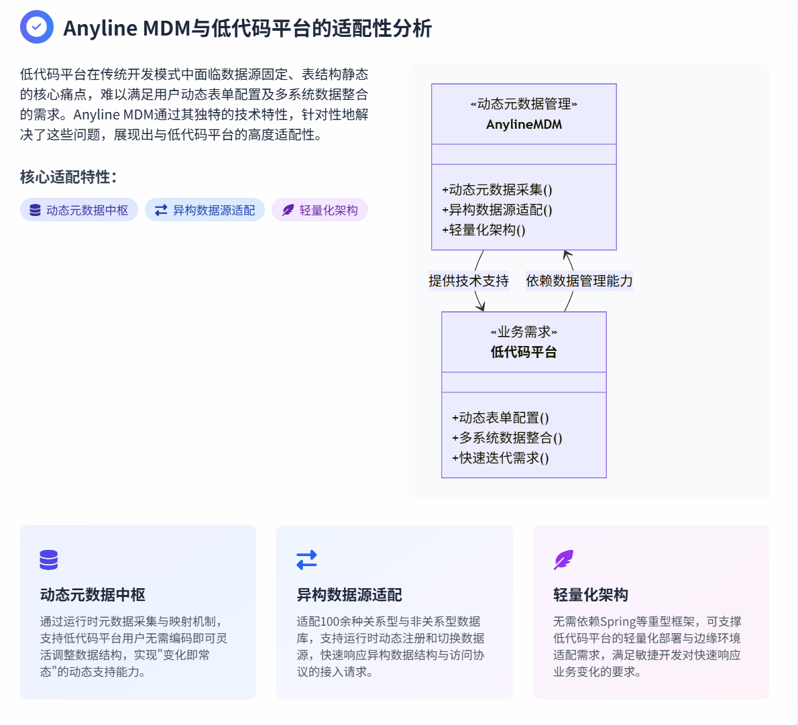Click the blue checkmark icon beside the title
The image size is (798, 725).
tap(37, 27)
